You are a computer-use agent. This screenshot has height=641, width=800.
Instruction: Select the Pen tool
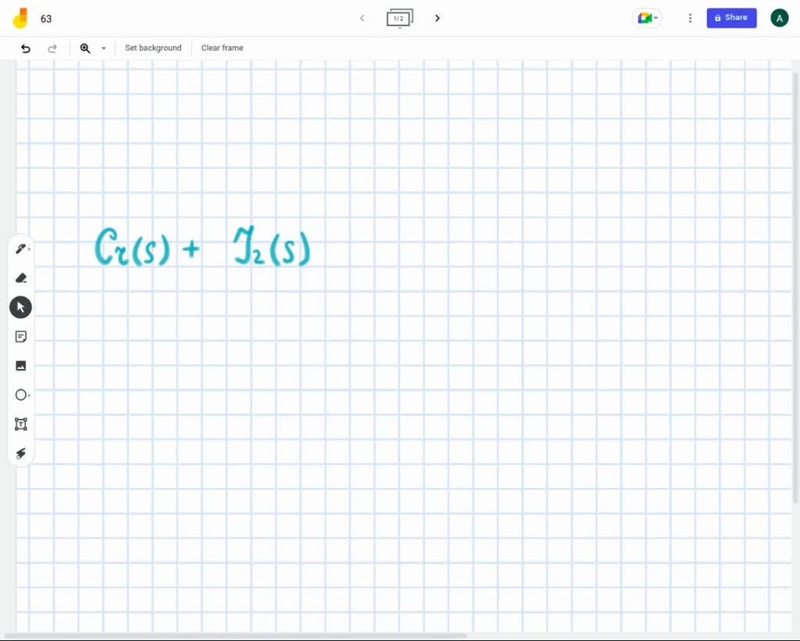pyautogui.click(x=21, y=248)
